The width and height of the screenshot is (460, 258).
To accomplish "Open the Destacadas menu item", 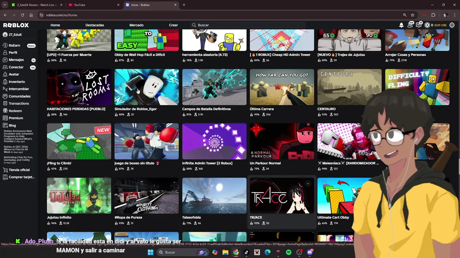I will coord(95,25).
